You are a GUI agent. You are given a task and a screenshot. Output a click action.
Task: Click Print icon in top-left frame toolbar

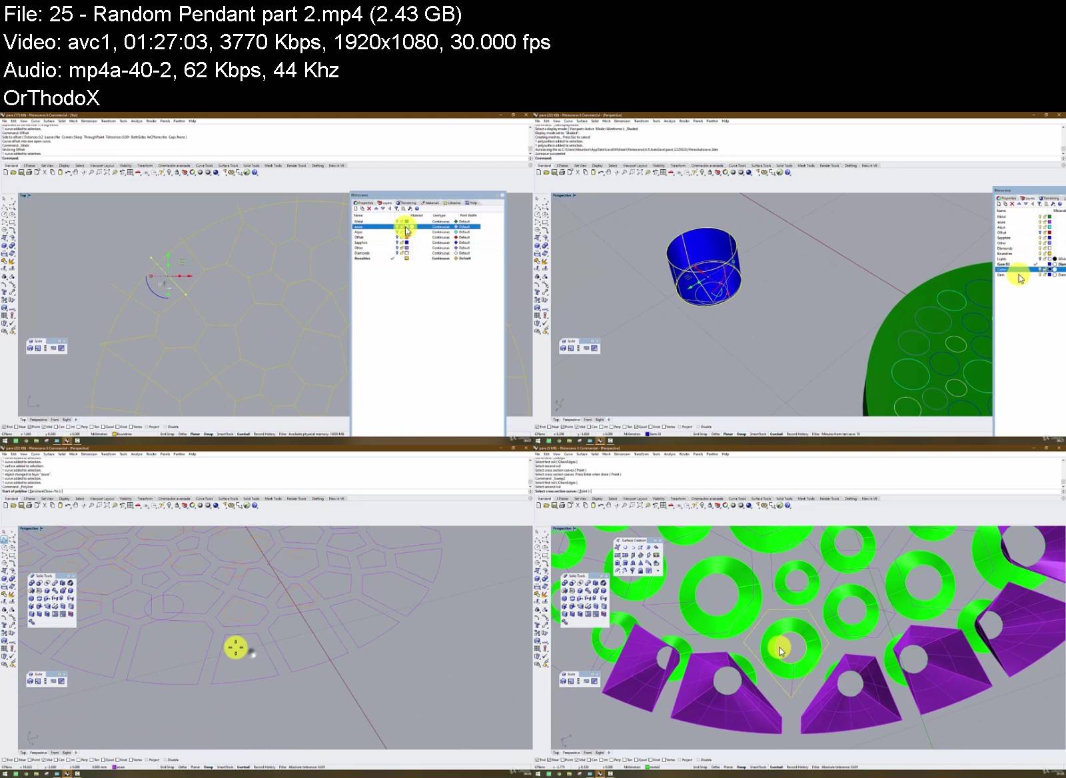pos(29,172)
